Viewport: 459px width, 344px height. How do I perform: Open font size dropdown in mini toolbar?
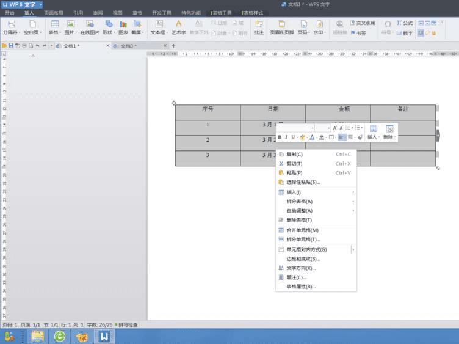(329, 128)
